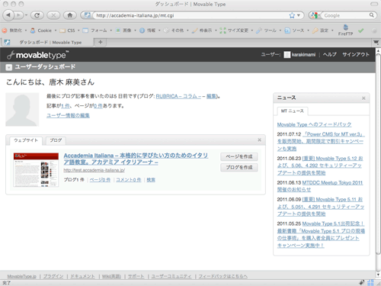This screenshot has height=286, width=381.
Task: Open the Cookie toolbar menu
Action: tap(43, 31)
